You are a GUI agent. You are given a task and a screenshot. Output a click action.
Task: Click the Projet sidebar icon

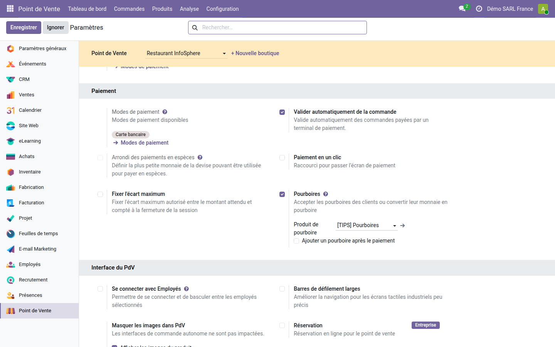pyautogui.click(x=11, y=218)
